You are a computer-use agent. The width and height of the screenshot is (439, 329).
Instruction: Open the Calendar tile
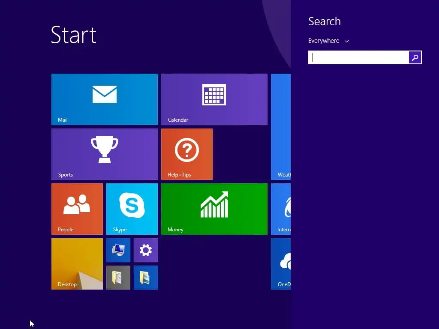pos(214,99)
